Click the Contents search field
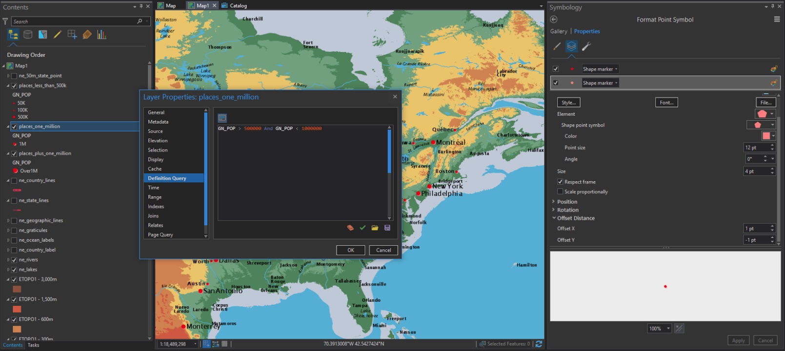This screenshot has width=785, height=351. [73, 21]
